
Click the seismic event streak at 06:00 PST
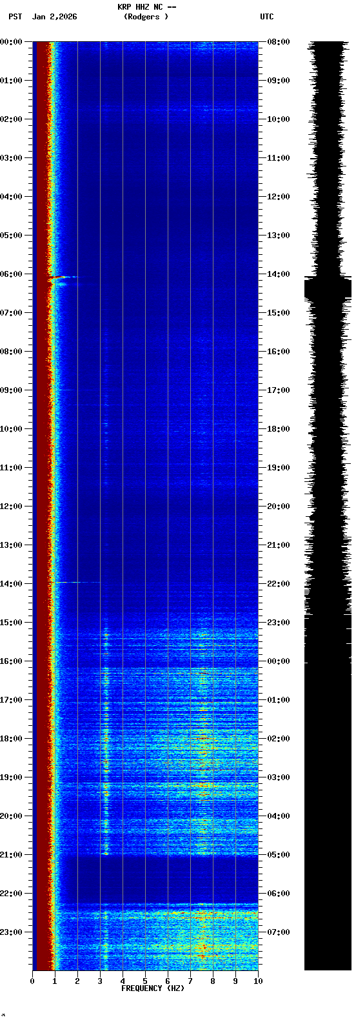[x=64, y=277]
